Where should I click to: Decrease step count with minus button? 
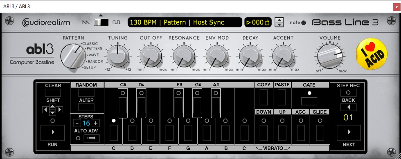pyautogui.click(x=77, y=123)
